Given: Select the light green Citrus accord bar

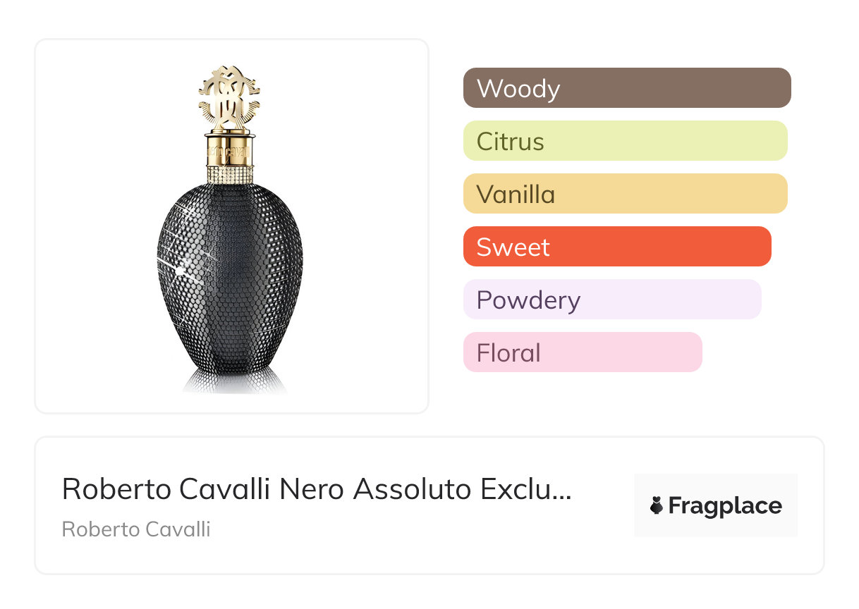Looking at the screenshot, I should pos(625,141).
